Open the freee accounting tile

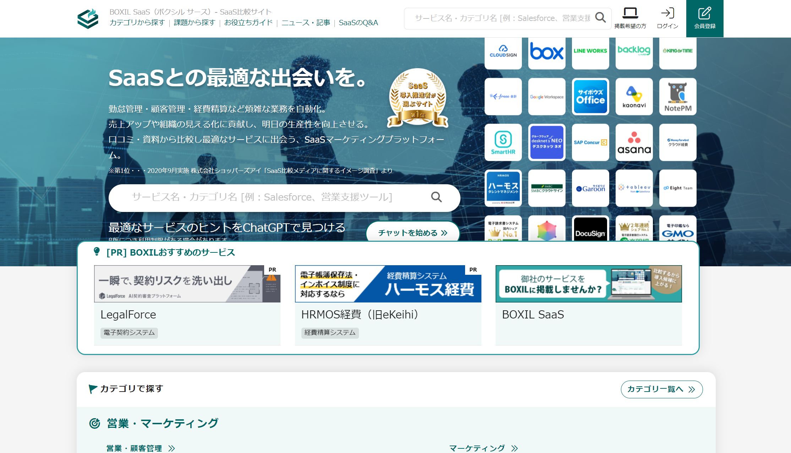pyautogui.click(x=503, y=97)
